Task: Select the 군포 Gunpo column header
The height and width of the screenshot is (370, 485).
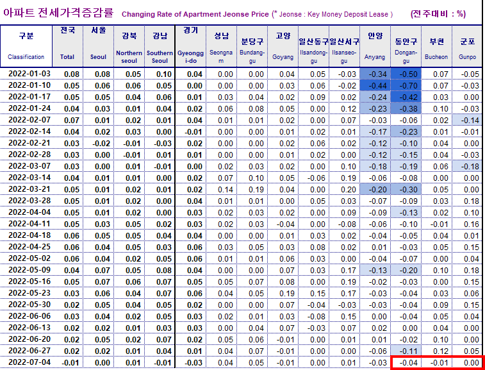Action: click(x=467, y=46)
